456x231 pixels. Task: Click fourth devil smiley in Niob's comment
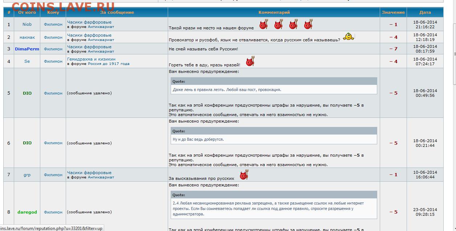click(x=308, y=25)
